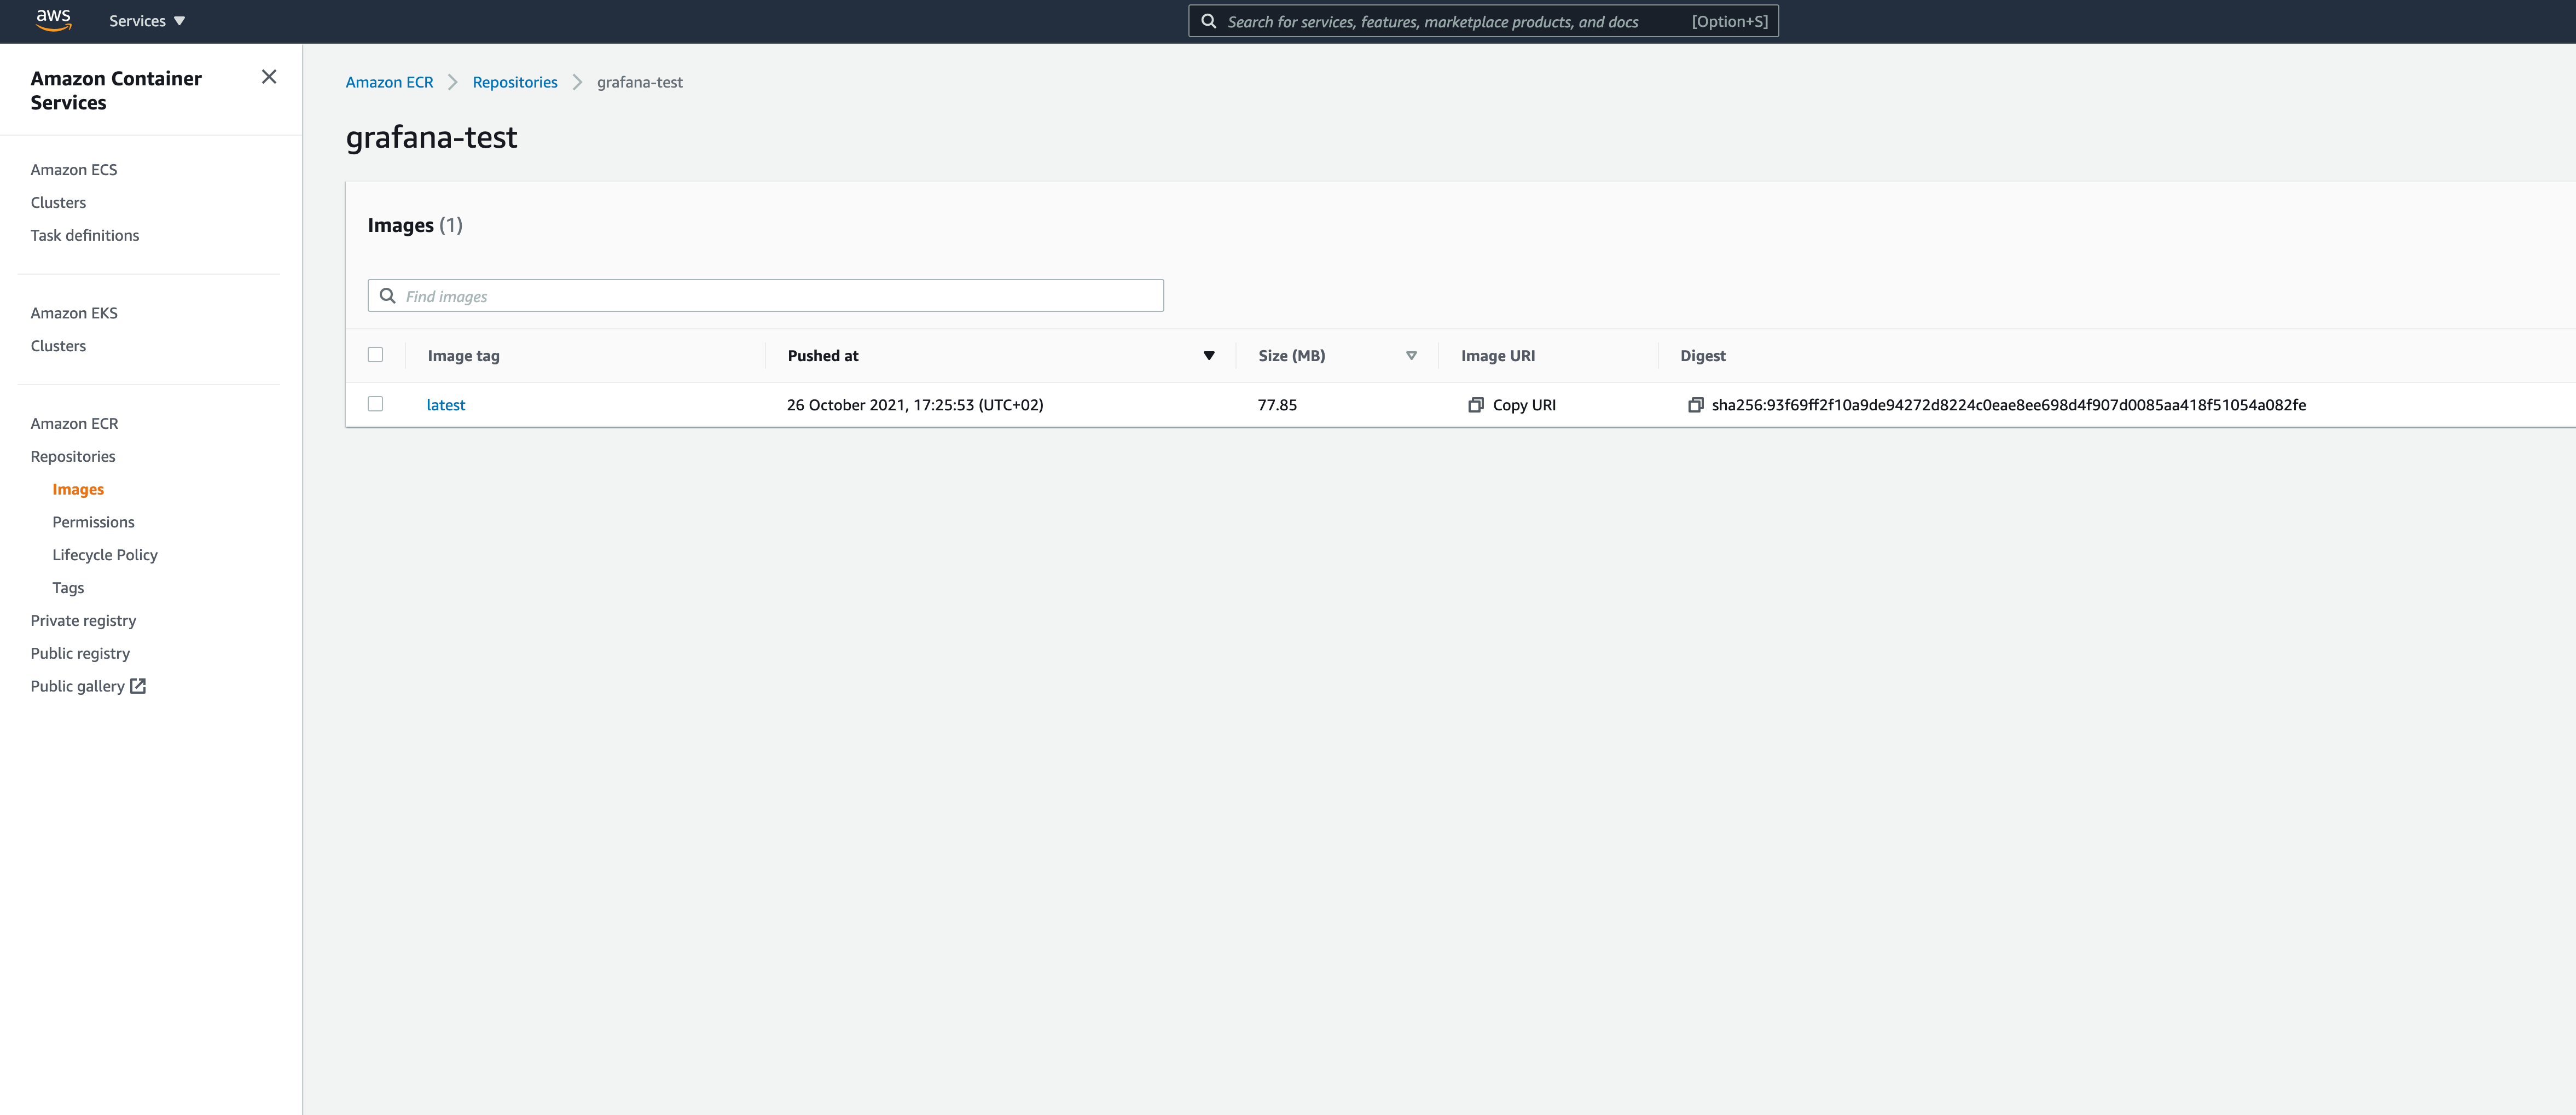
Task: Collapse the Amazon Container Services sidebar with the X
Action: (268, 76)
